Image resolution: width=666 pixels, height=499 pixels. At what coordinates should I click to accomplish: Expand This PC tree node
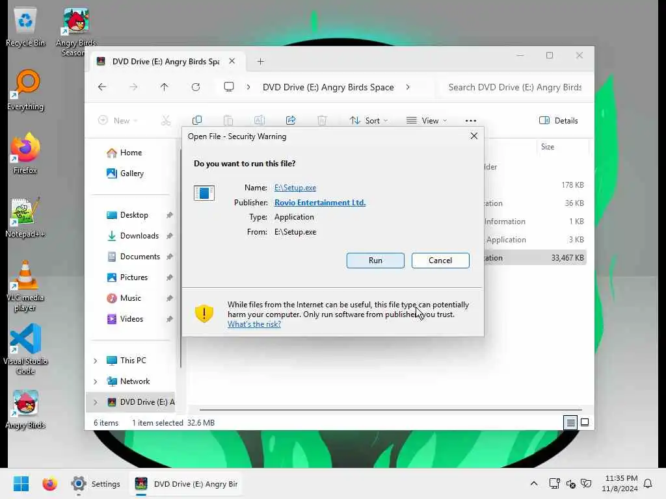click(x=96, y=361)
